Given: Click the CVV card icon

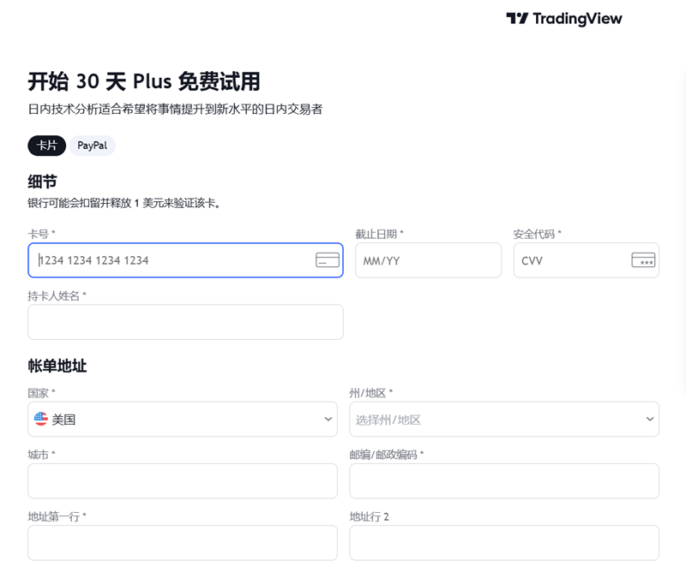Looking at the screenshot, I should 643,260.
